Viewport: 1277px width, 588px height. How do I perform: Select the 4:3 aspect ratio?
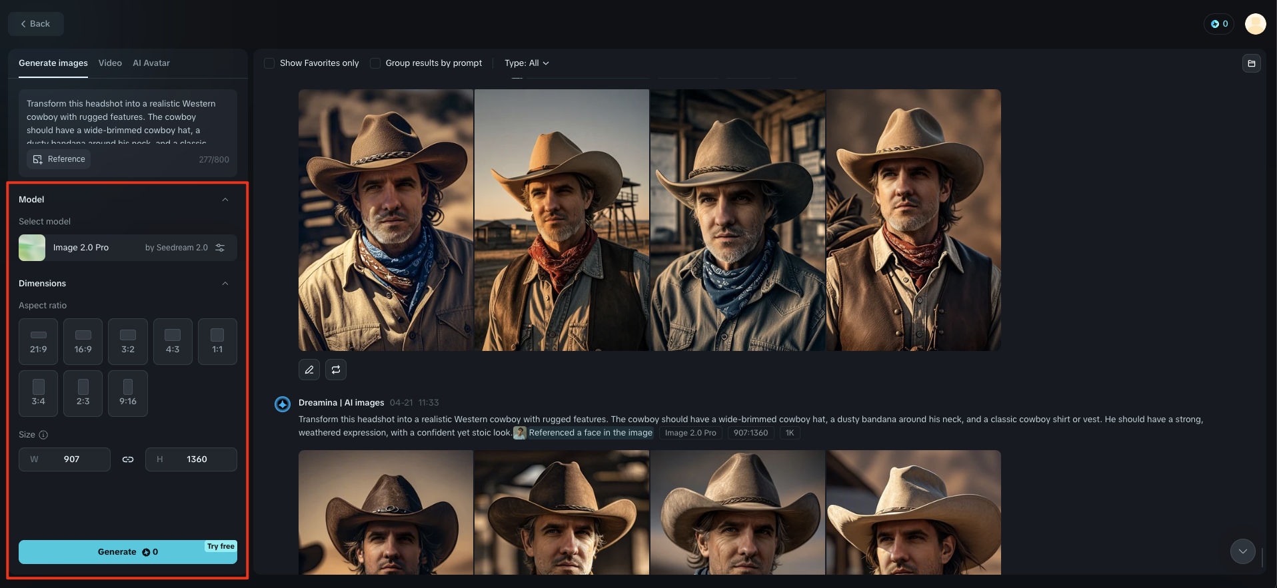pyautogui.click(x=173, y=342)
